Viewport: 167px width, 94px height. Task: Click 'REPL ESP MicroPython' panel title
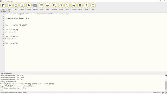6,73
